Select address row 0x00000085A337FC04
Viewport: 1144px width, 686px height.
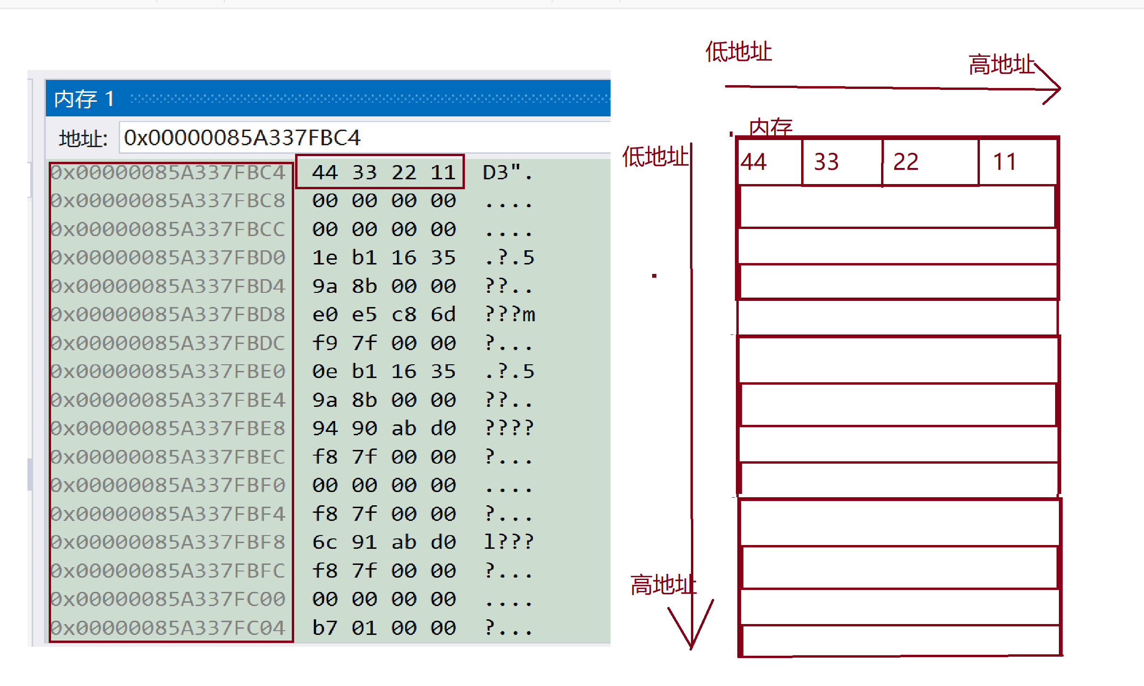[168, 628]
